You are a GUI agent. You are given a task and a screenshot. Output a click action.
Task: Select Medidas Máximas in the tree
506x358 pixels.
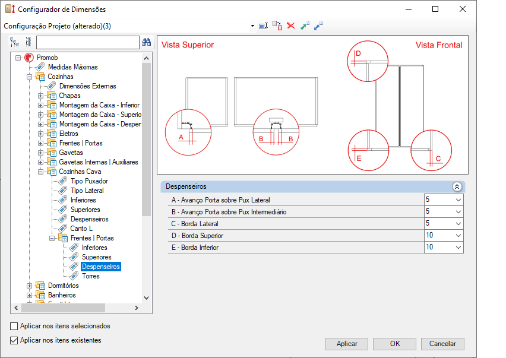(x=73, y=67)
